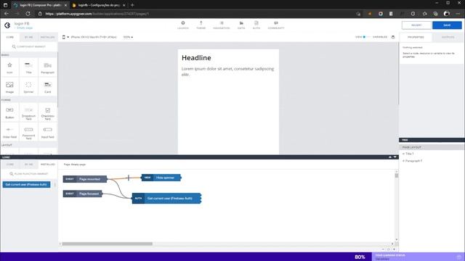Switch to the Core components tab
The image size is (465, 261).
pyautogui.click(x=10, y=37)
